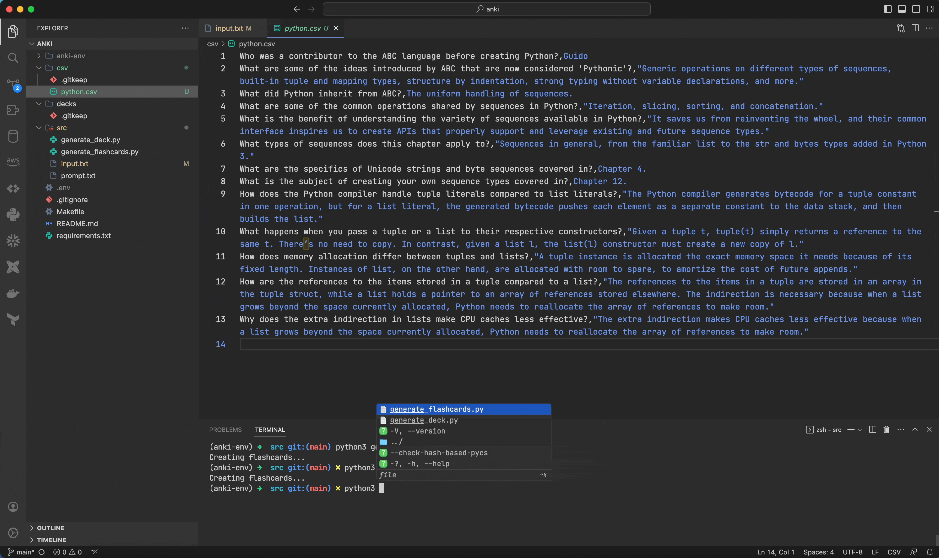Viewport: 939px width, 558px height.
Task: Select zsh - src terminal label
Action: [x=823, y=429]
